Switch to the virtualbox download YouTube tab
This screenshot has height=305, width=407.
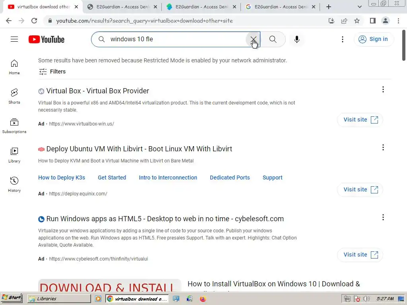(x=43, y=7)
